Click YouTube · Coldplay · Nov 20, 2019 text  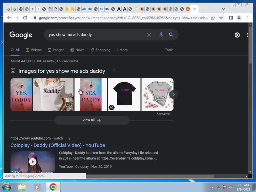(85, 166)
